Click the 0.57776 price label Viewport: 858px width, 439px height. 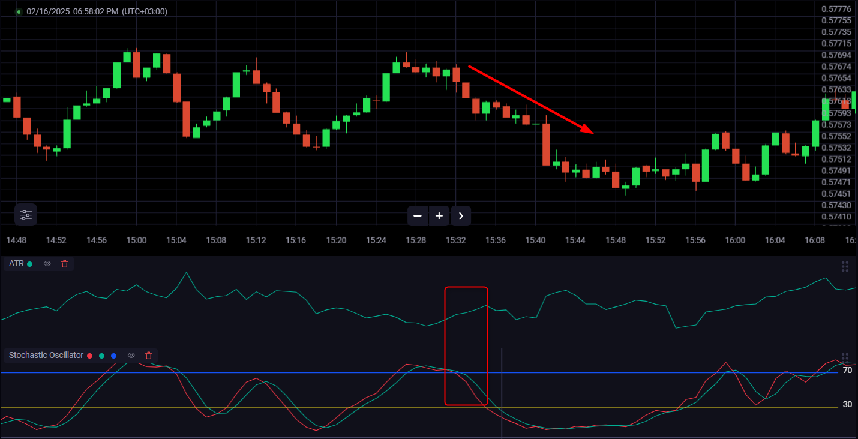[836, 9]
